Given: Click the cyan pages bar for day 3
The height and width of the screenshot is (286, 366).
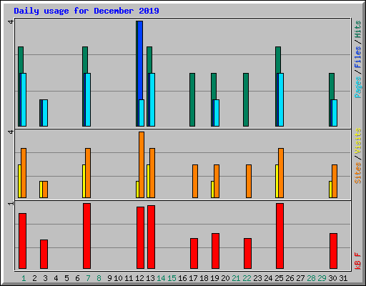Looking at the screenshot, I should [45, 113].
